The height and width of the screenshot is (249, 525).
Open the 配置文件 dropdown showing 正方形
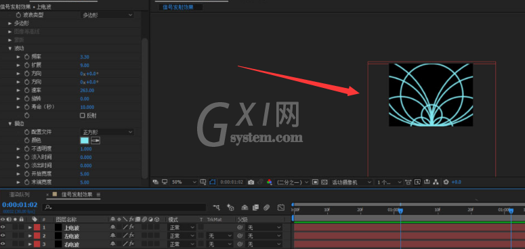[x=107, y=132]
